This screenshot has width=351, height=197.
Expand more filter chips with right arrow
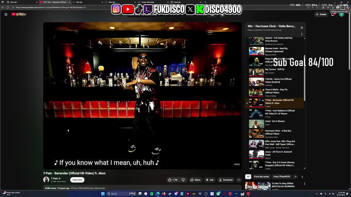[302, 177]
